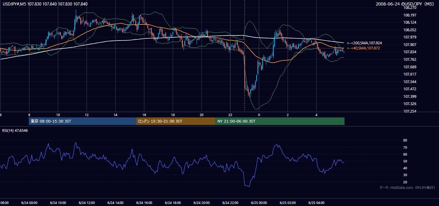The width and height of the screenshot is (439, 206).
Task: Click price axis value 107.472
Action: point(410,89)
